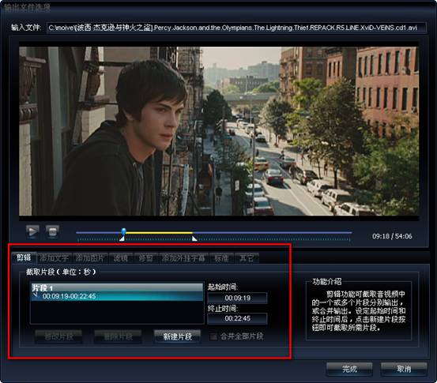
Task: Click the 起始时间 field showing 00:09:19
Action: 237,298
